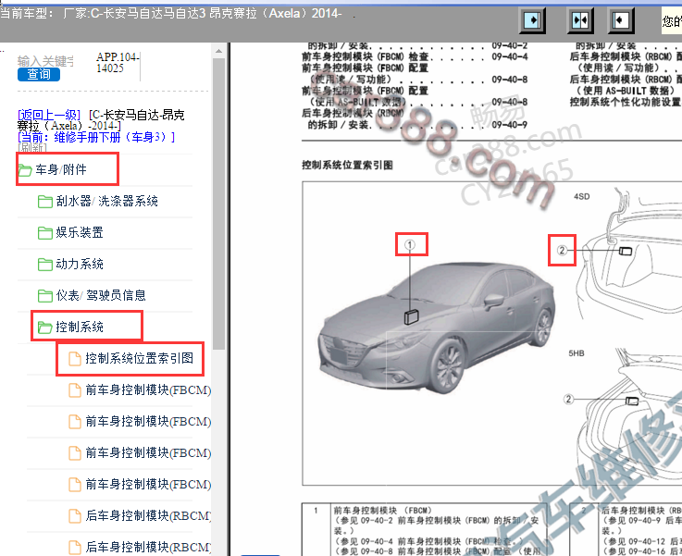Click the 5HB label in the diagram

click(577, 353)
